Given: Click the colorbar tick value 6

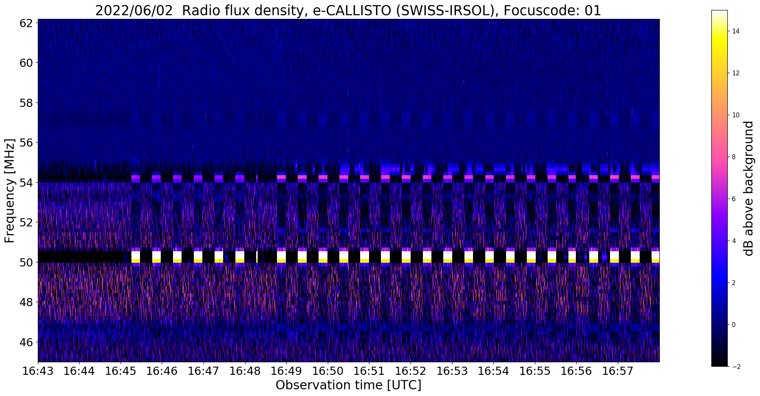Looking at the screenshot, I should [733, 199].
